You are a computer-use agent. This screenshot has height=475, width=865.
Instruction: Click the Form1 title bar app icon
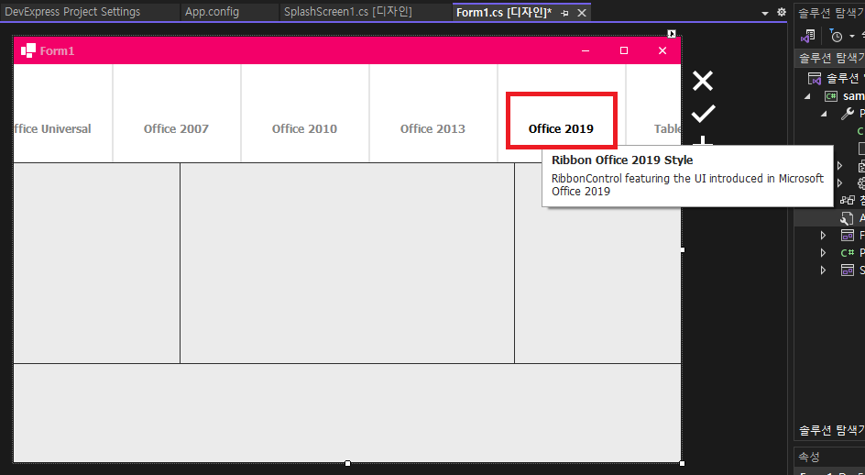[x=28, y=50]
